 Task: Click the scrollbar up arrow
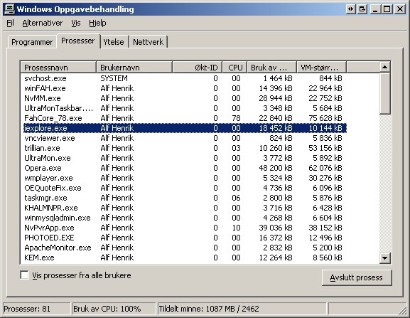point(384,68)
